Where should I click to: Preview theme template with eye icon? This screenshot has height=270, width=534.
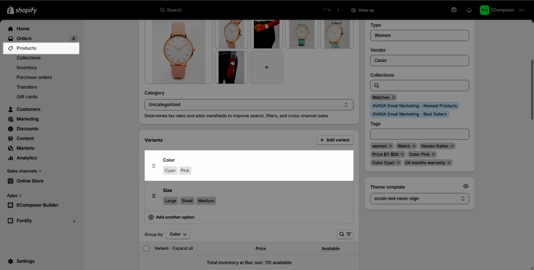point(466,187)
